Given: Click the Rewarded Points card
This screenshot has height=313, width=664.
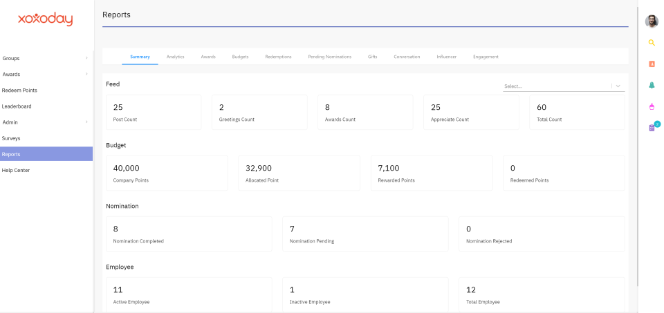Looking at the screenshot, I should pos(432,173).
